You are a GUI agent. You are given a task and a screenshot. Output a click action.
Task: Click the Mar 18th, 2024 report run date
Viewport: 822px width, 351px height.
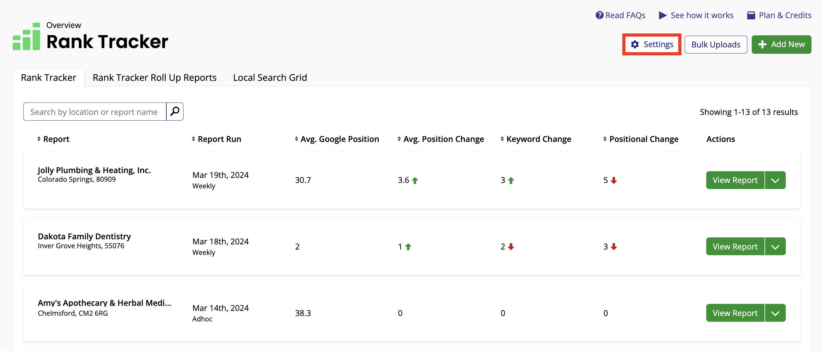tap(220, 242)
